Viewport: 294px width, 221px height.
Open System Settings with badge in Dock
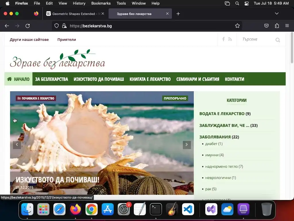point(124,209)
